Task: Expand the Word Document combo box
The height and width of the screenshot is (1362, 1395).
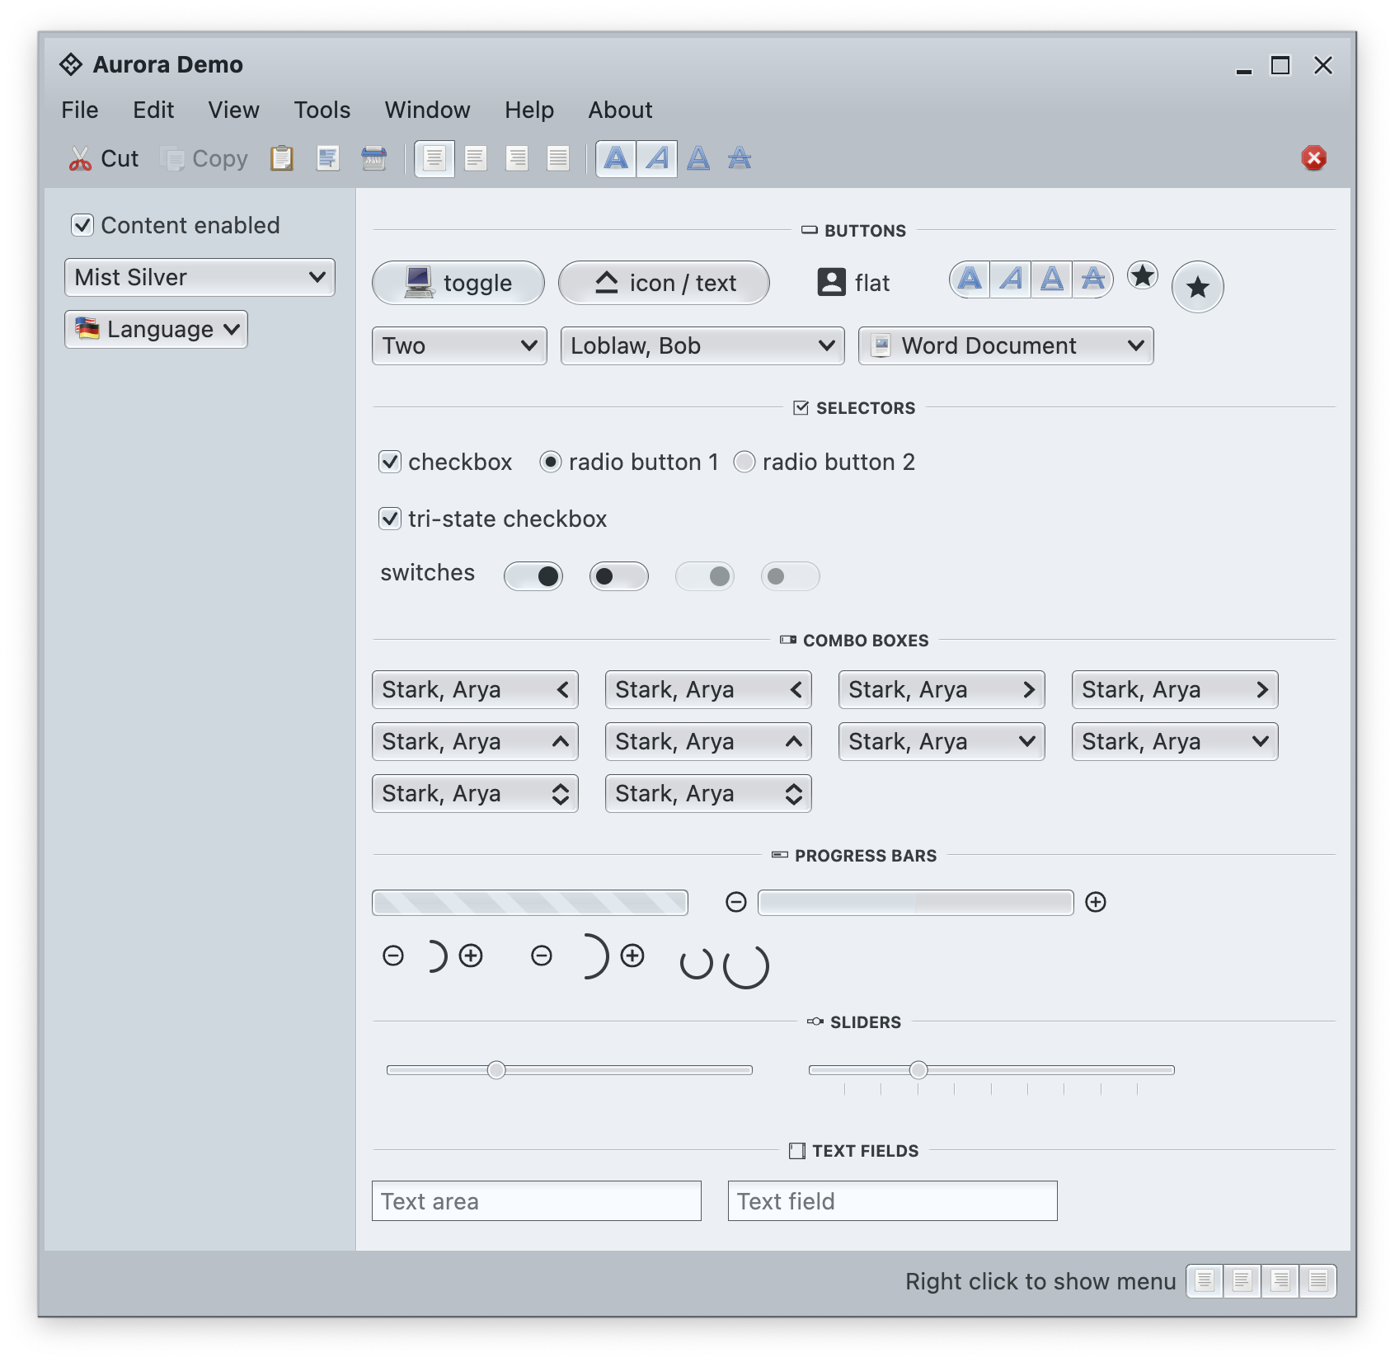Action: tap(1005, 346)
